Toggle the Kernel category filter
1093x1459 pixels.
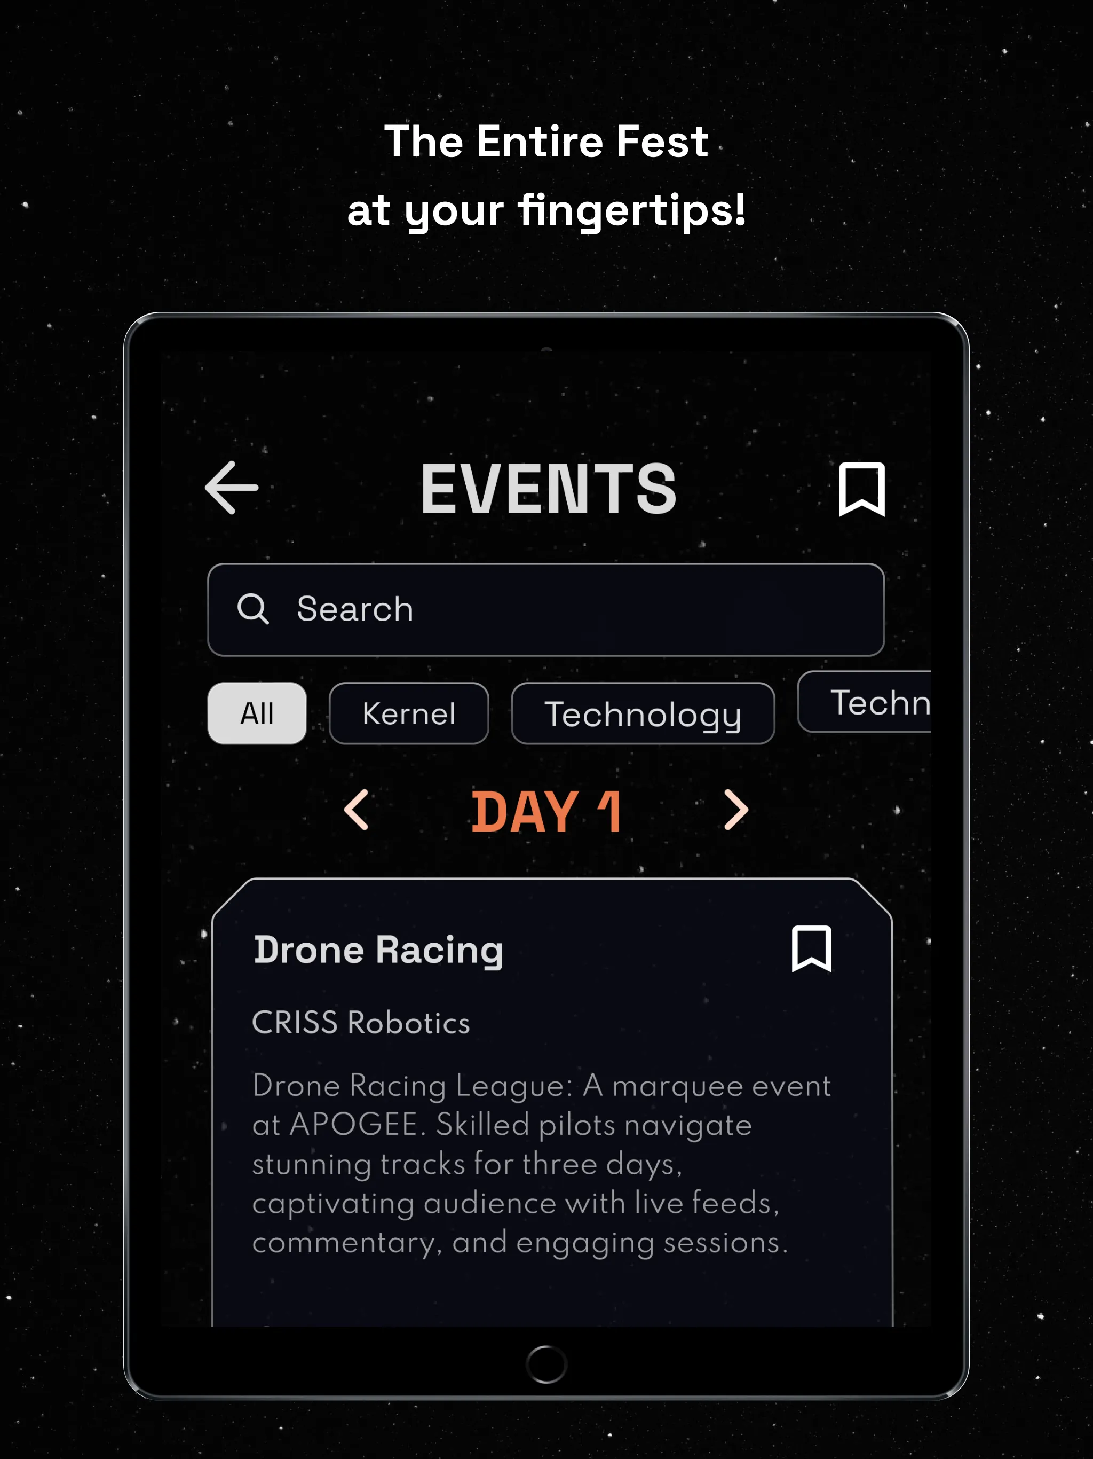(x=410, y=713)
